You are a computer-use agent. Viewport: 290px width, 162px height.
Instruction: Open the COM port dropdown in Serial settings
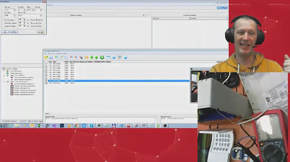13,10
